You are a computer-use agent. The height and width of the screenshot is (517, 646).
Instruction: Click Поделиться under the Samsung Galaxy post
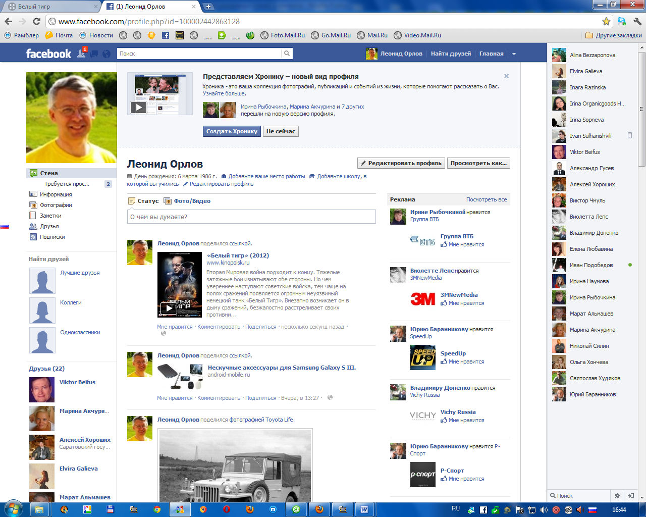pyautogui.click(x=260, y=398)
